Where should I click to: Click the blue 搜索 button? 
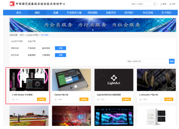coord(172,61)
